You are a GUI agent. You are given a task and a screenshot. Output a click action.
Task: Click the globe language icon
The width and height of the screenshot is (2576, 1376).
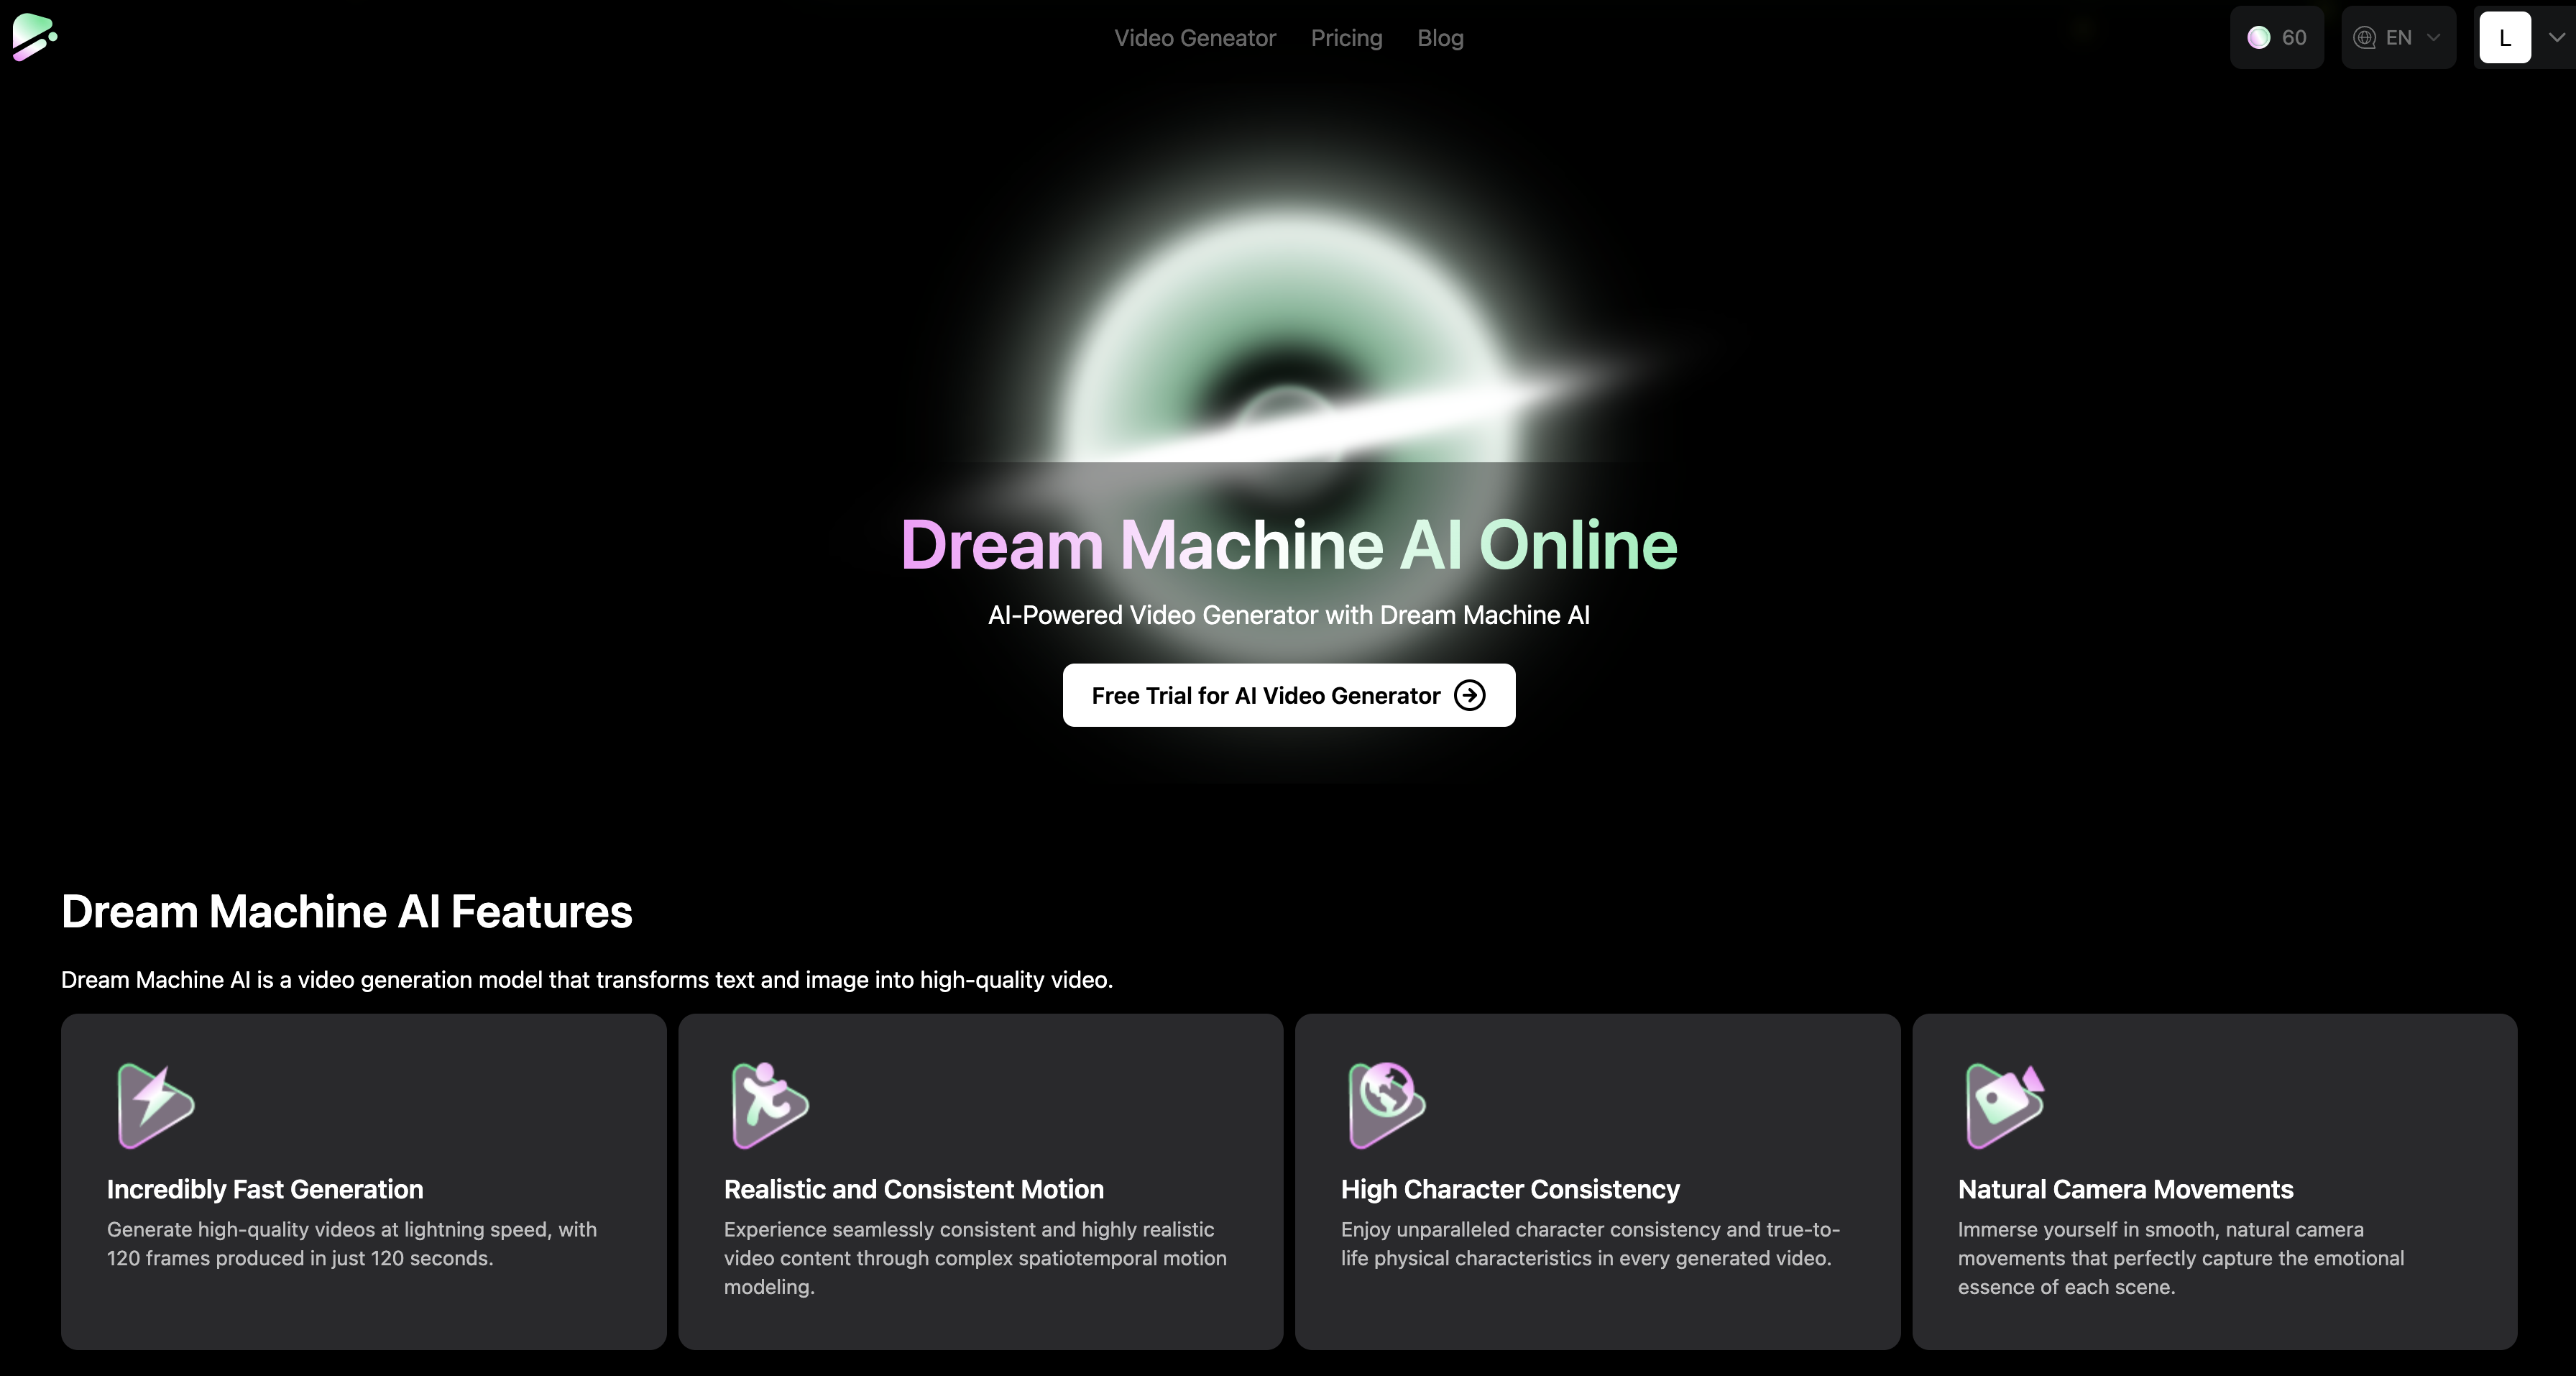(2364, 38)
